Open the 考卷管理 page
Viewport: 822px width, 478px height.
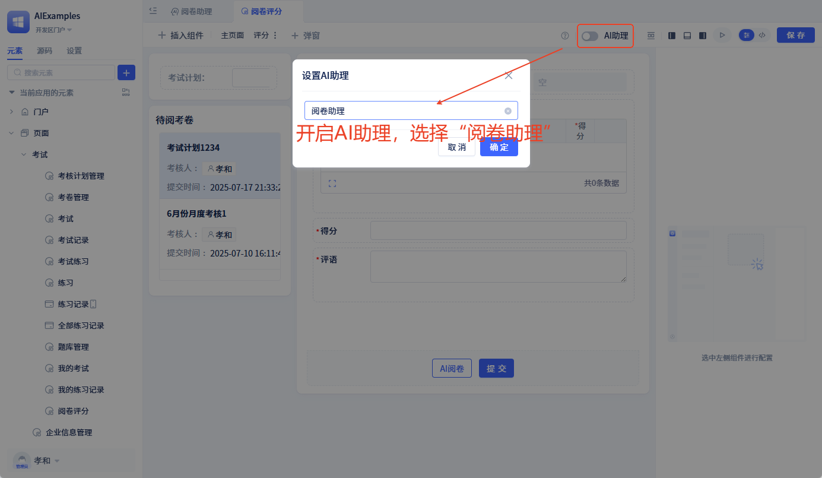(73, 197)
